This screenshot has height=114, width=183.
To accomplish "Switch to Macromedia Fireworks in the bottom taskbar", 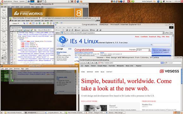I will (14, 113).
